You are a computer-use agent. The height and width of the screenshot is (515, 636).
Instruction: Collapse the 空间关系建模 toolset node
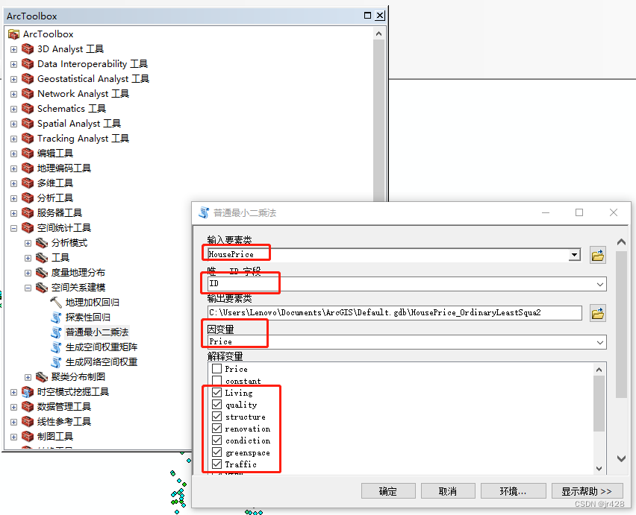(28, 288)
